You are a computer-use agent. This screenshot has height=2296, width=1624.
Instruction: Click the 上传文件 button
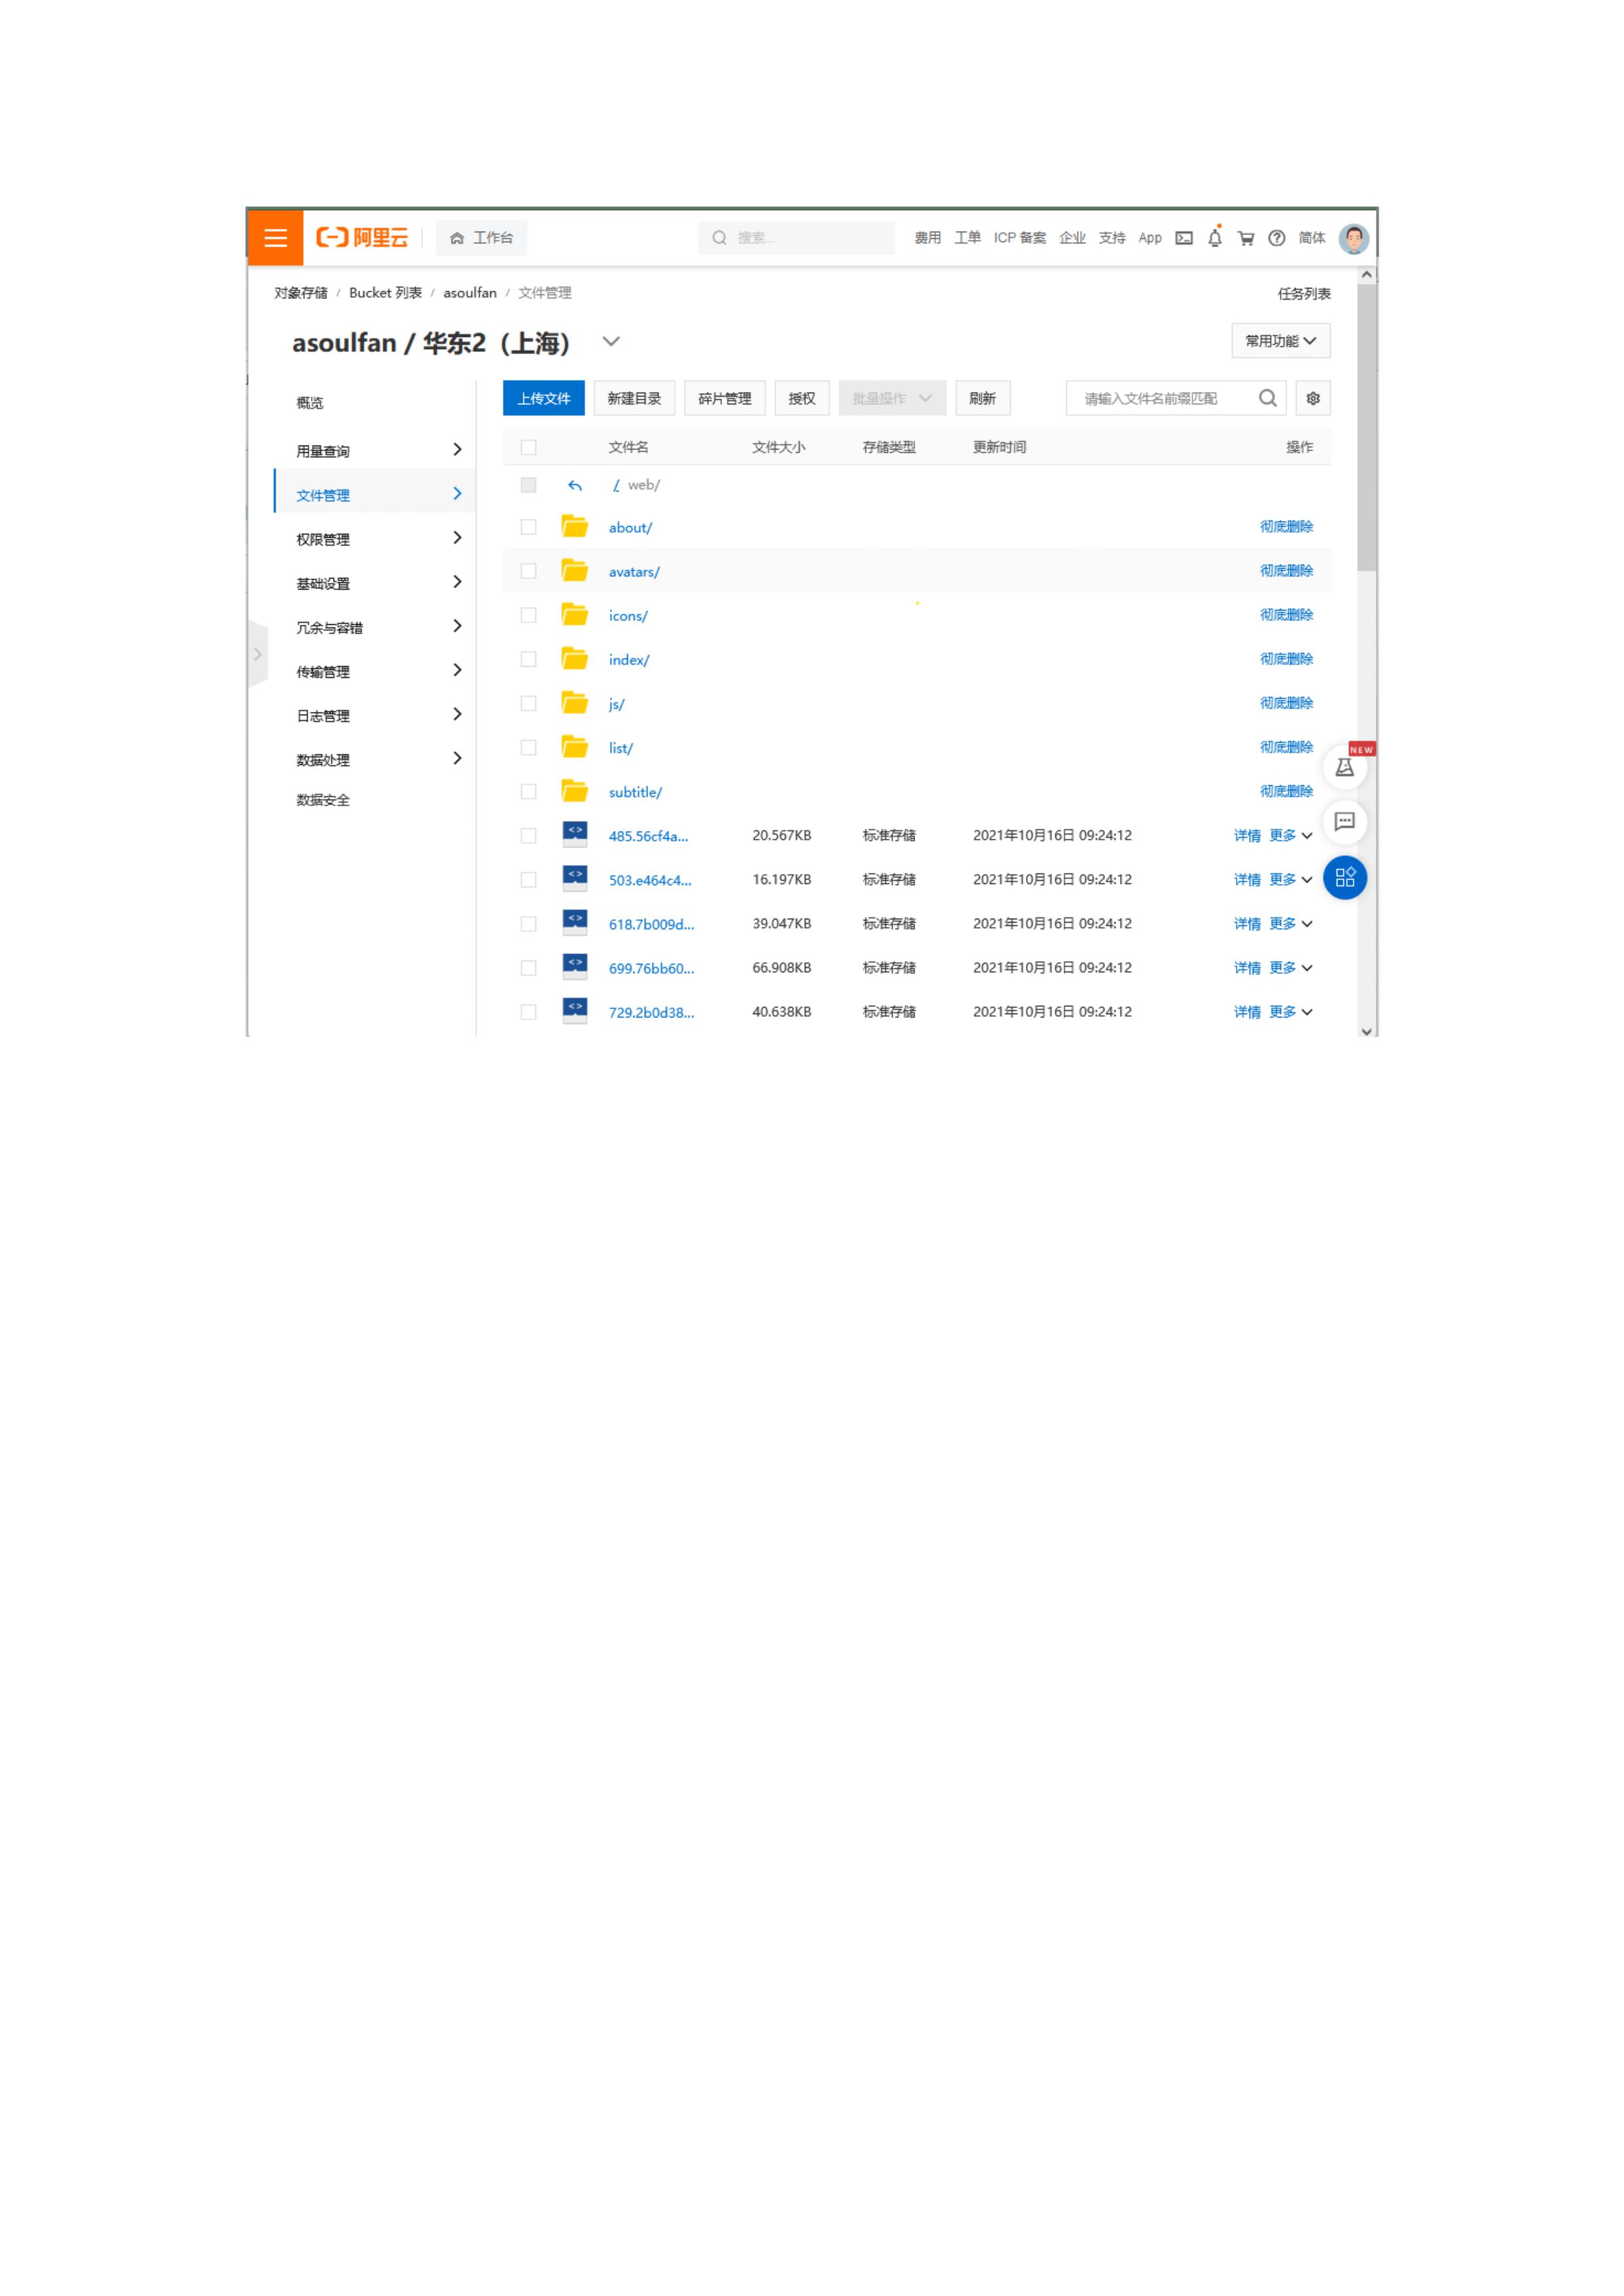[x=543, y=398]
